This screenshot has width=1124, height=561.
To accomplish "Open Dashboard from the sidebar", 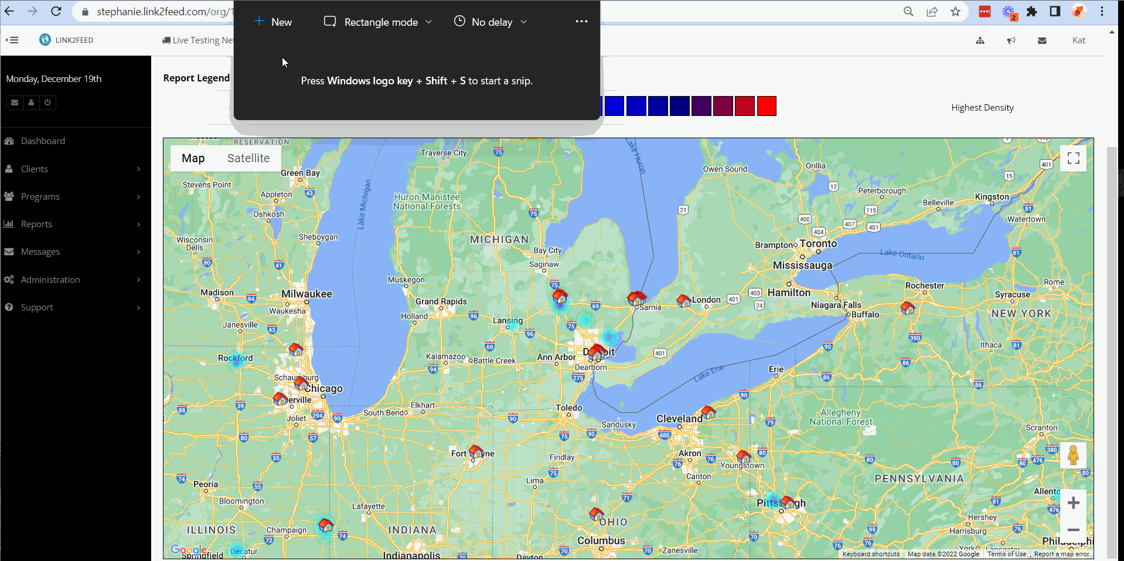I will click(43, 141).
